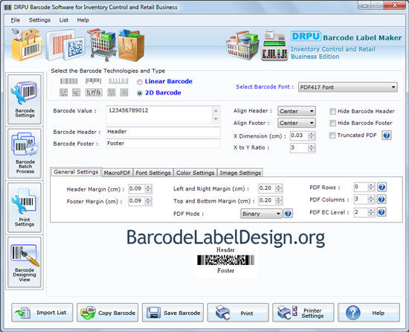Click the first 2D barcode sample icon
Viewport: 409px width, 332px height.
pyautogui.click(x=63, y=92)
